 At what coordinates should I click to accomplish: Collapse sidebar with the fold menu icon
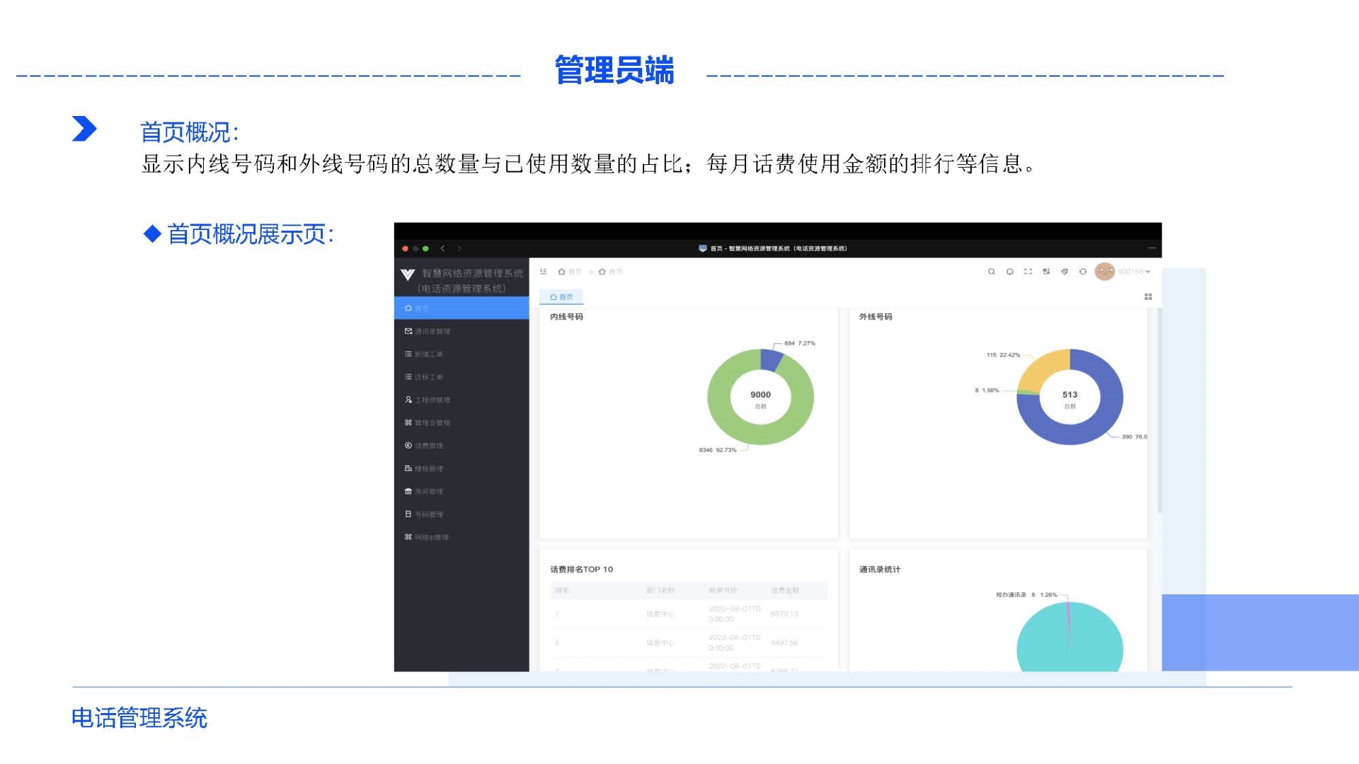(544, 272)
